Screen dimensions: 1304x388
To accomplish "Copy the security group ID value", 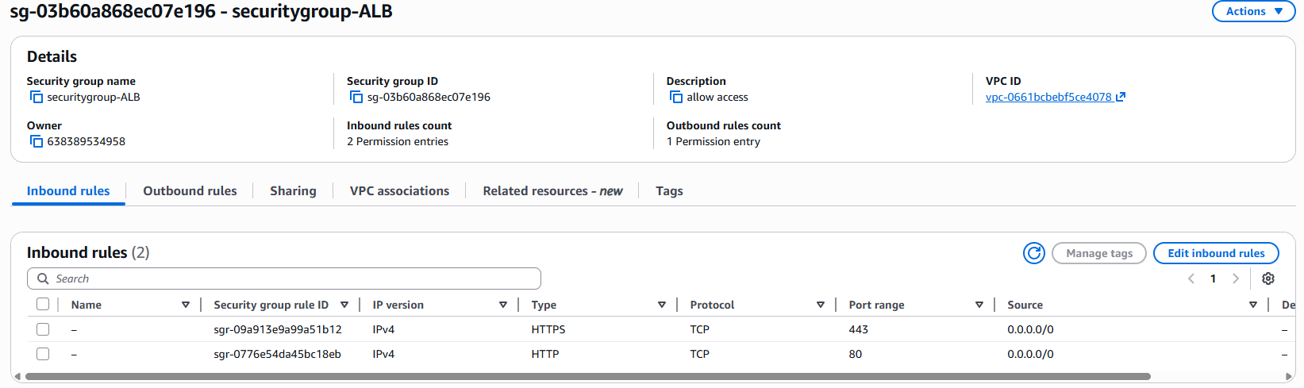I will (356, 97).
